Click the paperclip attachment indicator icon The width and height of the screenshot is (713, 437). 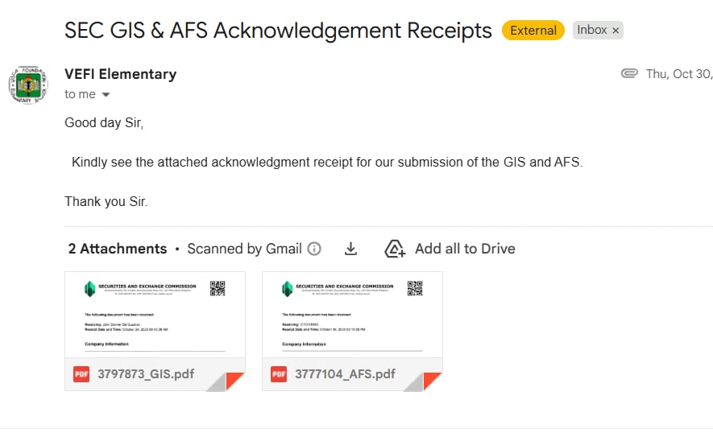coord(629,74)
